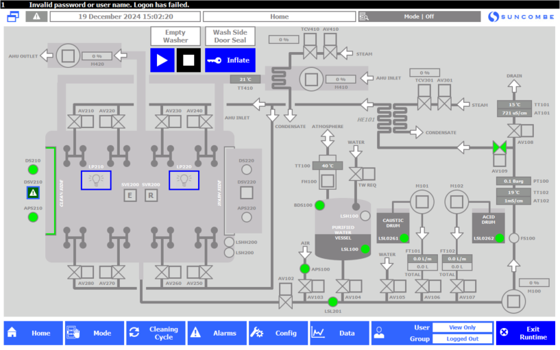Open the Data trends page
560x350 pixels.
[339, 333]
